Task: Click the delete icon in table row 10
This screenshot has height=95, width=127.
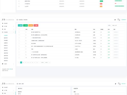Action: (x=118, y=58)
